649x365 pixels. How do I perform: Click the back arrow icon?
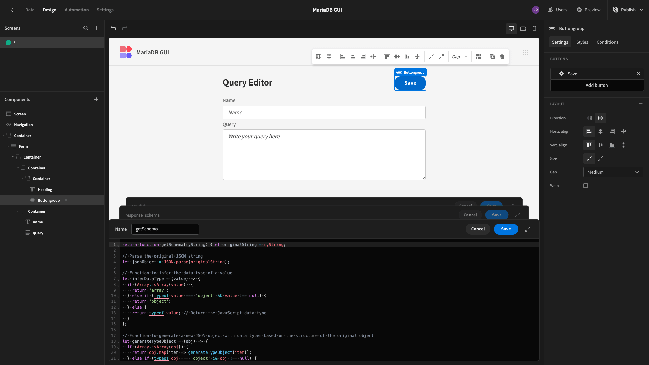[x=13, y=10]
